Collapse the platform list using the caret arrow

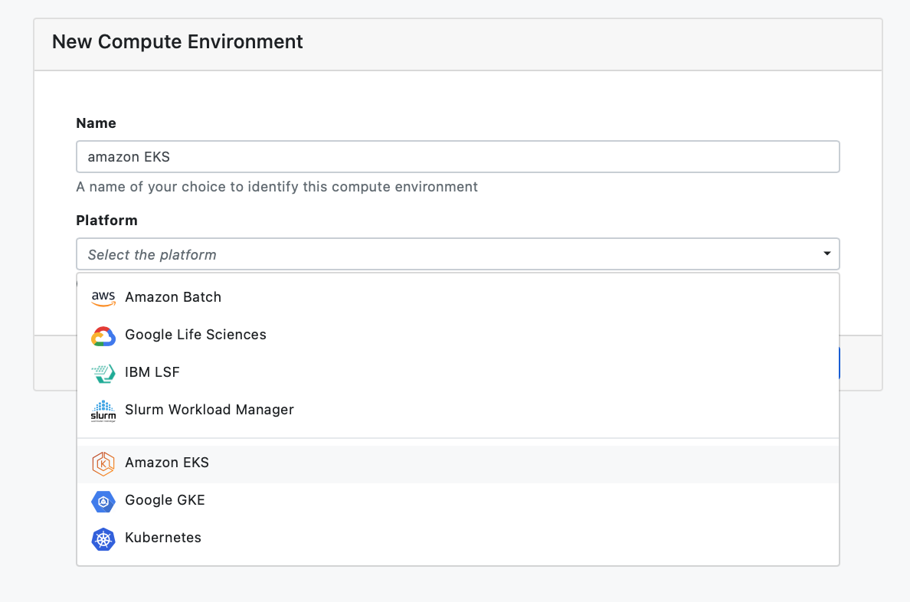click(x=827, y=254)
